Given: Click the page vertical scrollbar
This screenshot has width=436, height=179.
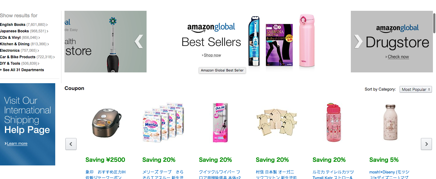Looking at the screenshot, I should 434,23.
